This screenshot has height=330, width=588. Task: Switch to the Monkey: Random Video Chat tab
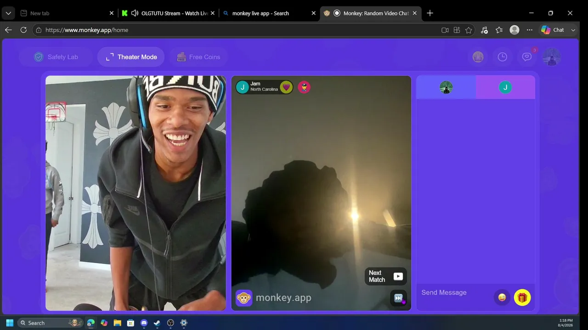371,13
